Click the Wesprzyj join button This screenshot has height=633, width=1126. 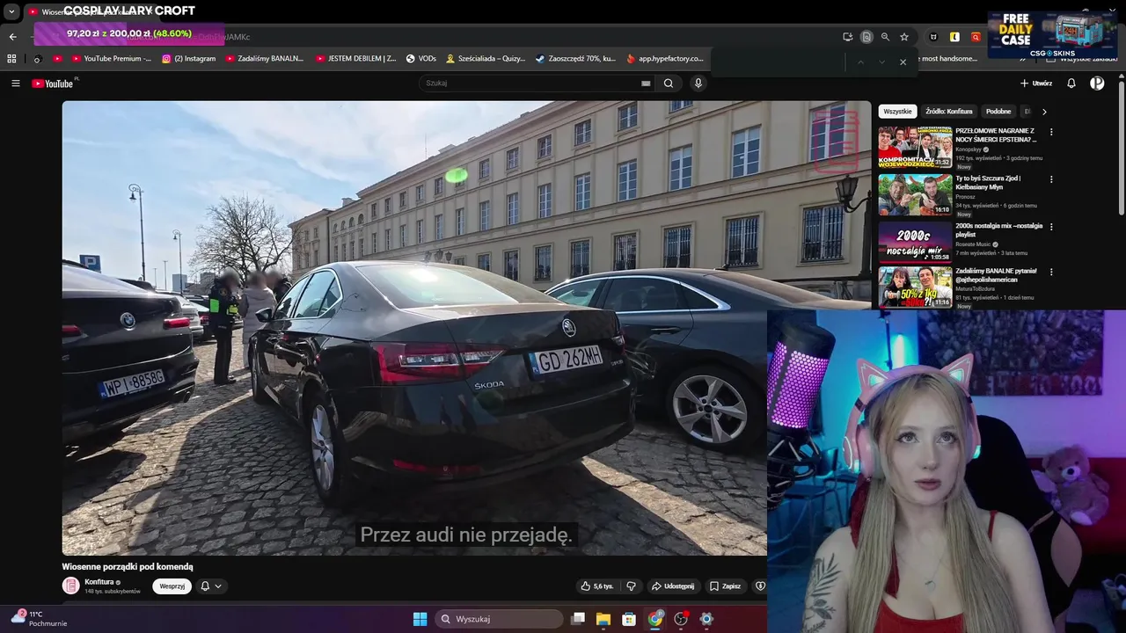(x=172, y=586)
